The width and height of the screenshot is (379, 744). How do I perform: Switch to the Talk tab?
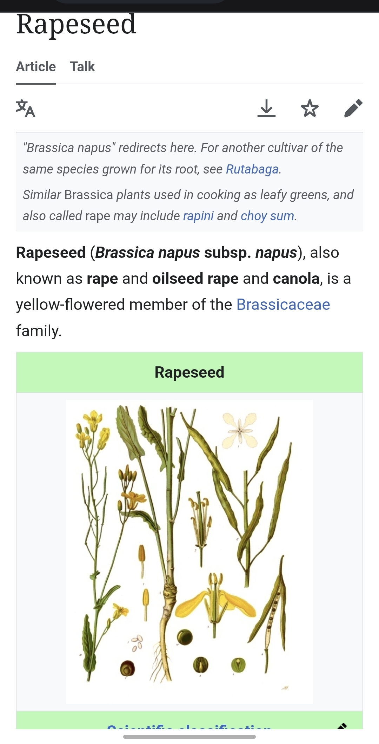[x=82, y=67]
